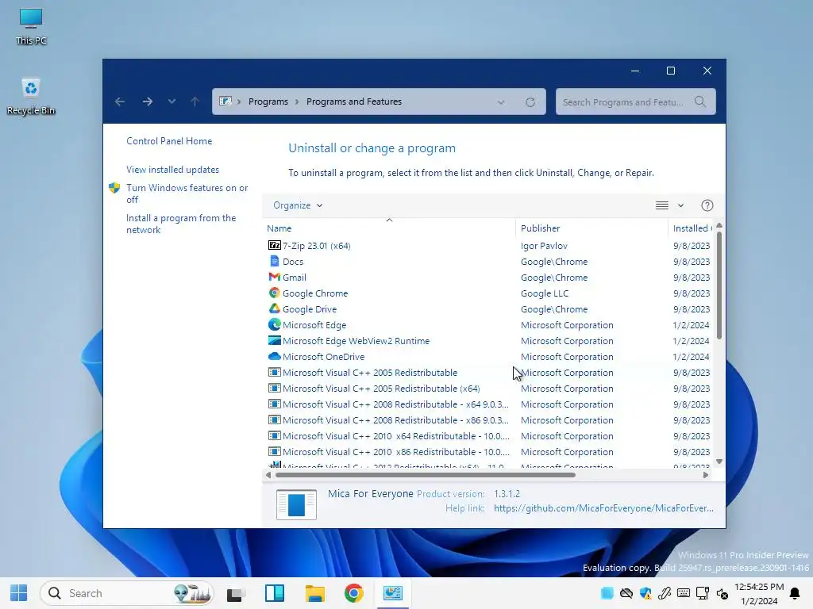Sort by the Installed On column header

click(692, 228)
